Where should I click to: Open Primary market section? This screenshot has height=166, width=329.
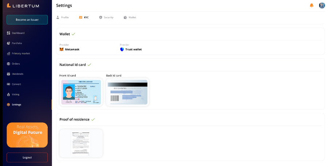(x=21, y=54)
